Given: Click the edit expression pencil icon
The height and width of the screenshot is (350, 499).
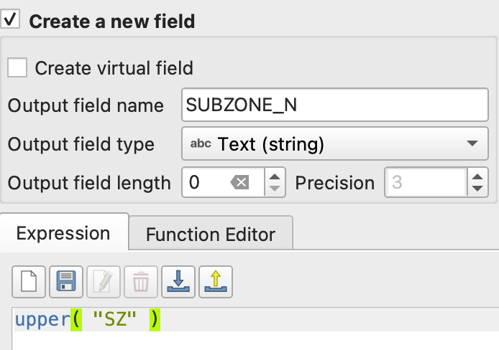Looking at the screenshot, I should 104,281.
